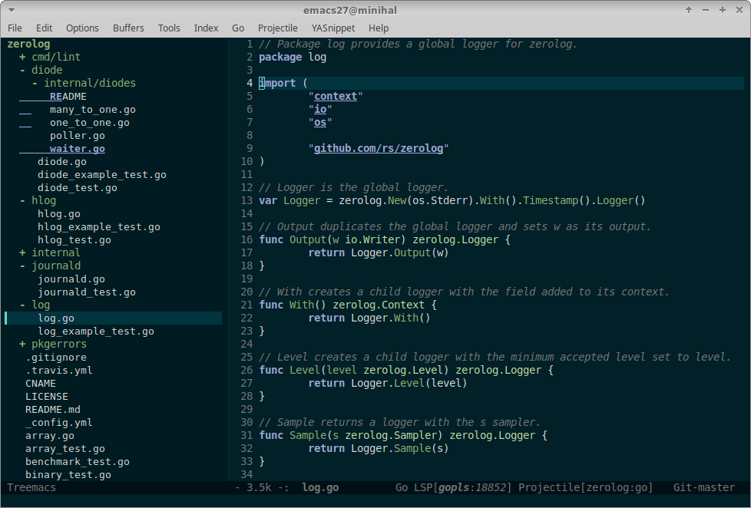The image size is (751, 508).
Task: Open hlog_example_test.go file
Action: click(99, 227)
